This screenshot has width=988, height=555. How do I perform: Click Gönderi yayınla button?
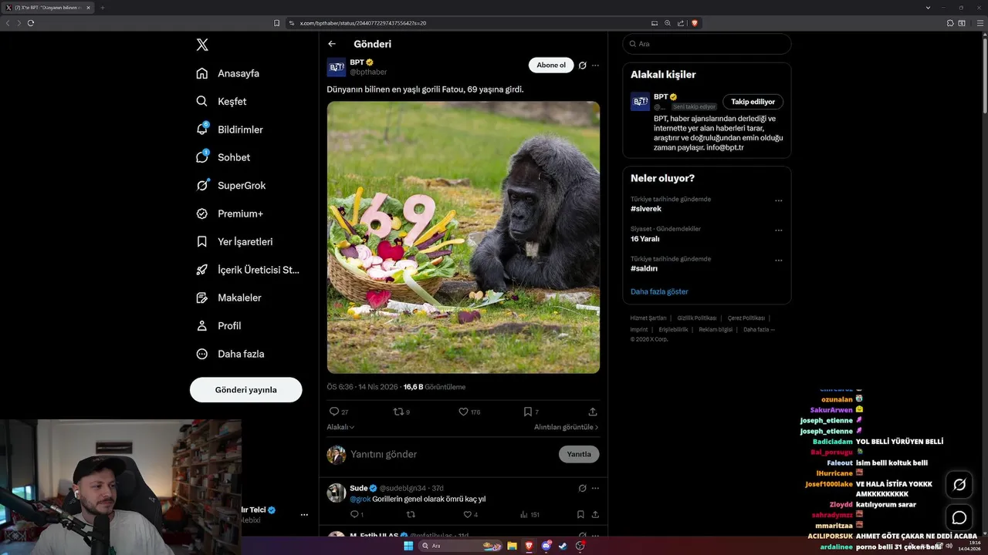[x=245, y=390]
